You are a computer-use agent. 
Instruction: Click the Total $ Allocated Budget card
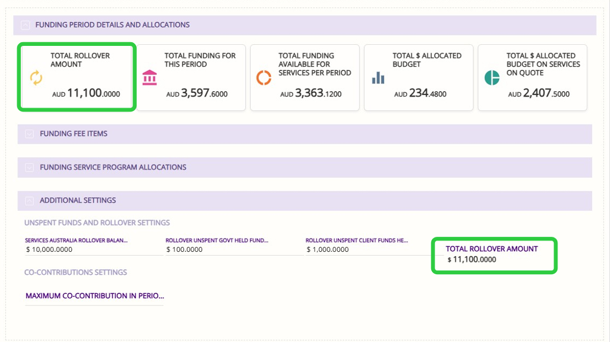pos(419,78)
